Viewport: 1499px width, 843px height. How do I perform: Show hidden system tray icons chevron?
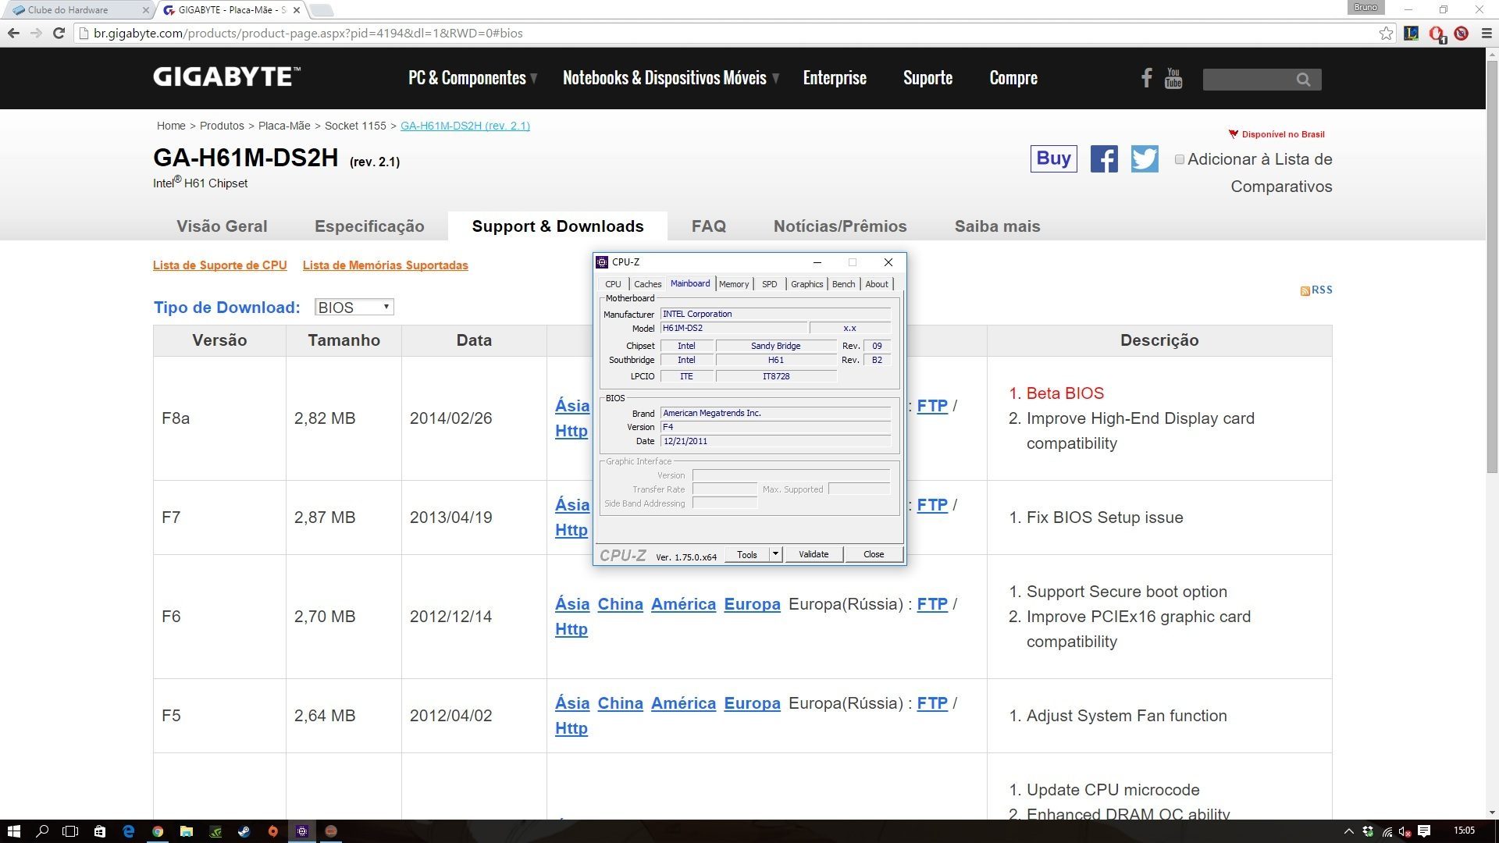tap(1348, 831)
